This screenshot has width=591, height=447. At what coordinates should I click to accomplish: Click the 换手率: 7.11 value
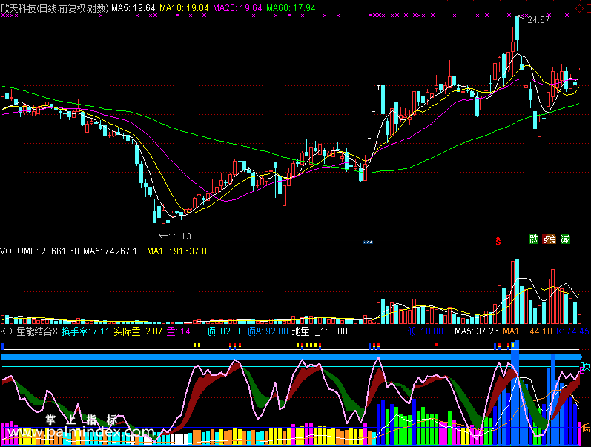pyautogui.click(x=85, y=331)
